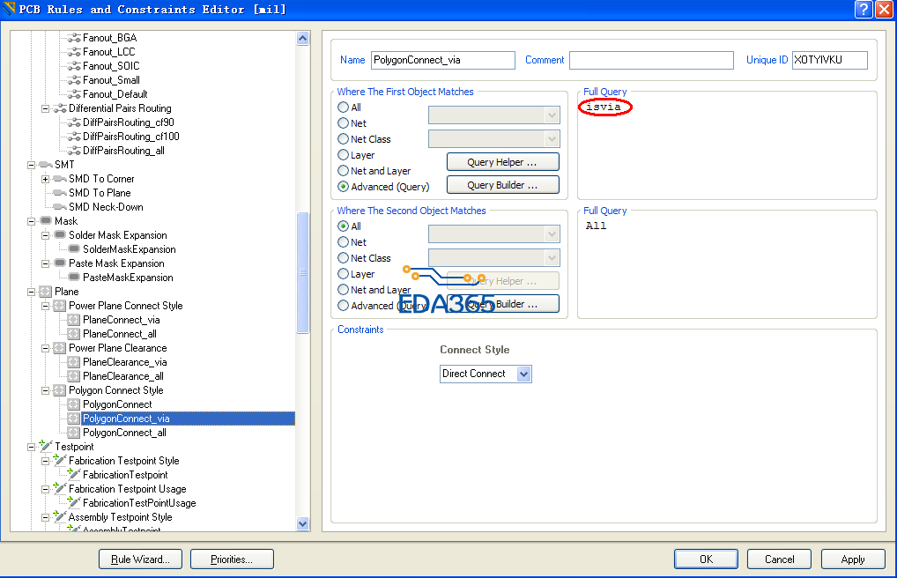Click the DiffPairsRouting_all rule icon
This screenshot has height=578, width=897.
(x=74, y=151)
